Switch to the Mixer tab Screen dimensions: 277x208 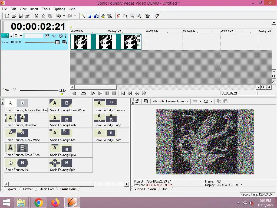point(165,189)
